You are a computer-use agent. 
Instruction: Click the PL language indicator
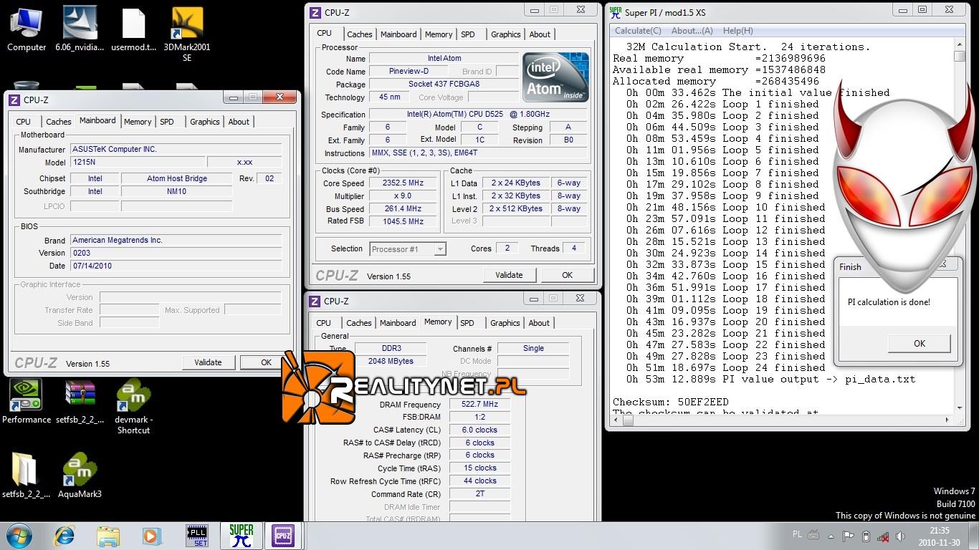(798, 534)
